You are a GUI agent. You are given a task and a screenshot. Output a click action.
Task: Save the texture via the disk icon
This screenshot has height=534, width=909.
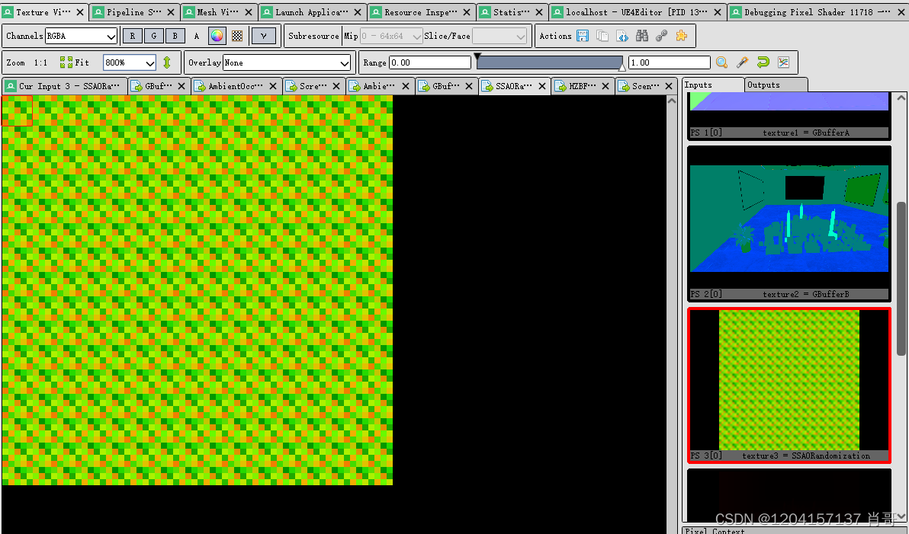(x=583, y=36)
